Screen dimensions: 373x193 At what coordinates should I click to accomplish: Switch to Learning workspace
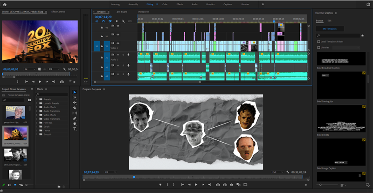coord(115,4)
